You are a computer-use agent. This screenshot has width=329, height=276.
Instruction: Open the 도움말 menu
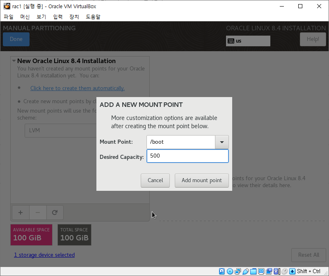coord(93,17)
